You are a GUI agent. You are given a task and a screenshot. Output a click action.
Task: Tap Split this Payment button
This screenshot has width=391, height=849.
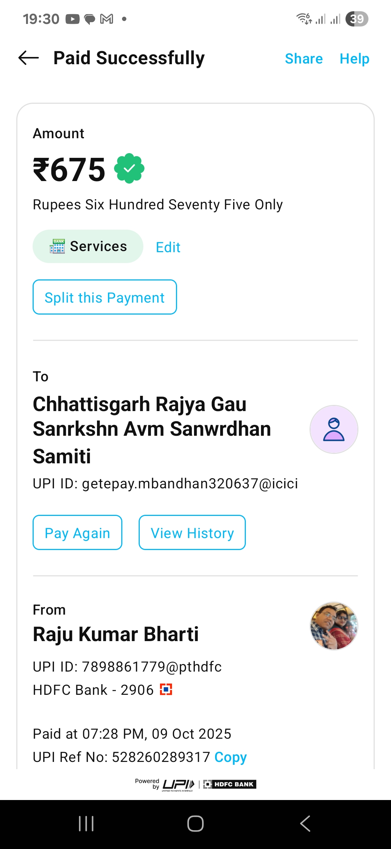click(x=105, y=297)
